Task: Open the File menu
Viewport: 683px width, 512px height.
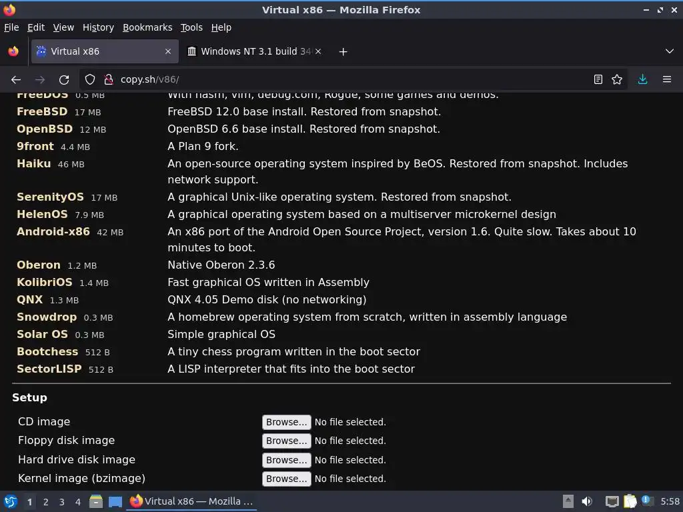Action: (11, 27)
